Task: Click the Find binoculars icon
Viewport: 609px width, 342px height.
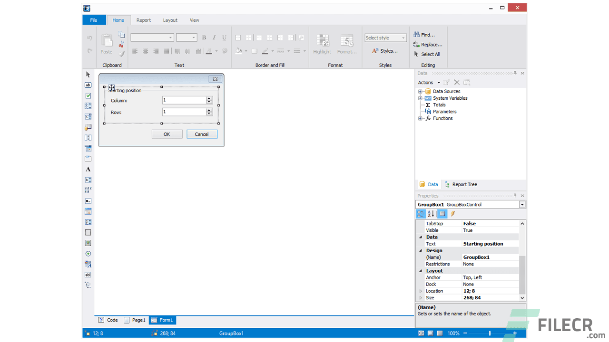Action: click(416, 35)
